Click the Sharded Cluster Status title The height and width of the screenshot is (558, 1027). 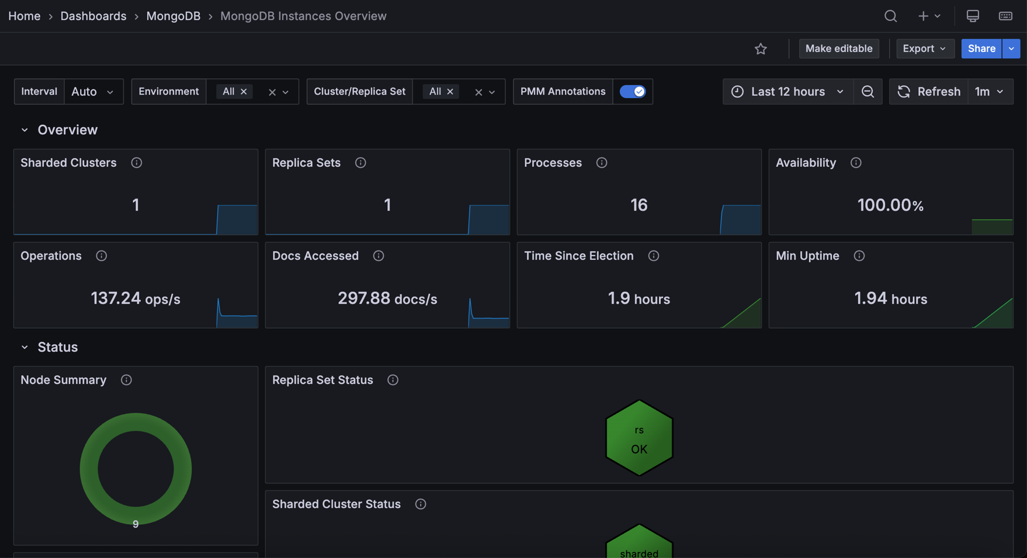pyautogui.click(x=336, y=504)
